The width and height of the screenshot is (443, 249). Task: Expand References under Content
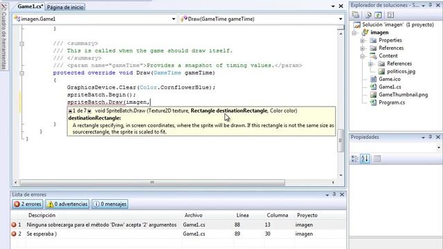click(x=371, y=64)
